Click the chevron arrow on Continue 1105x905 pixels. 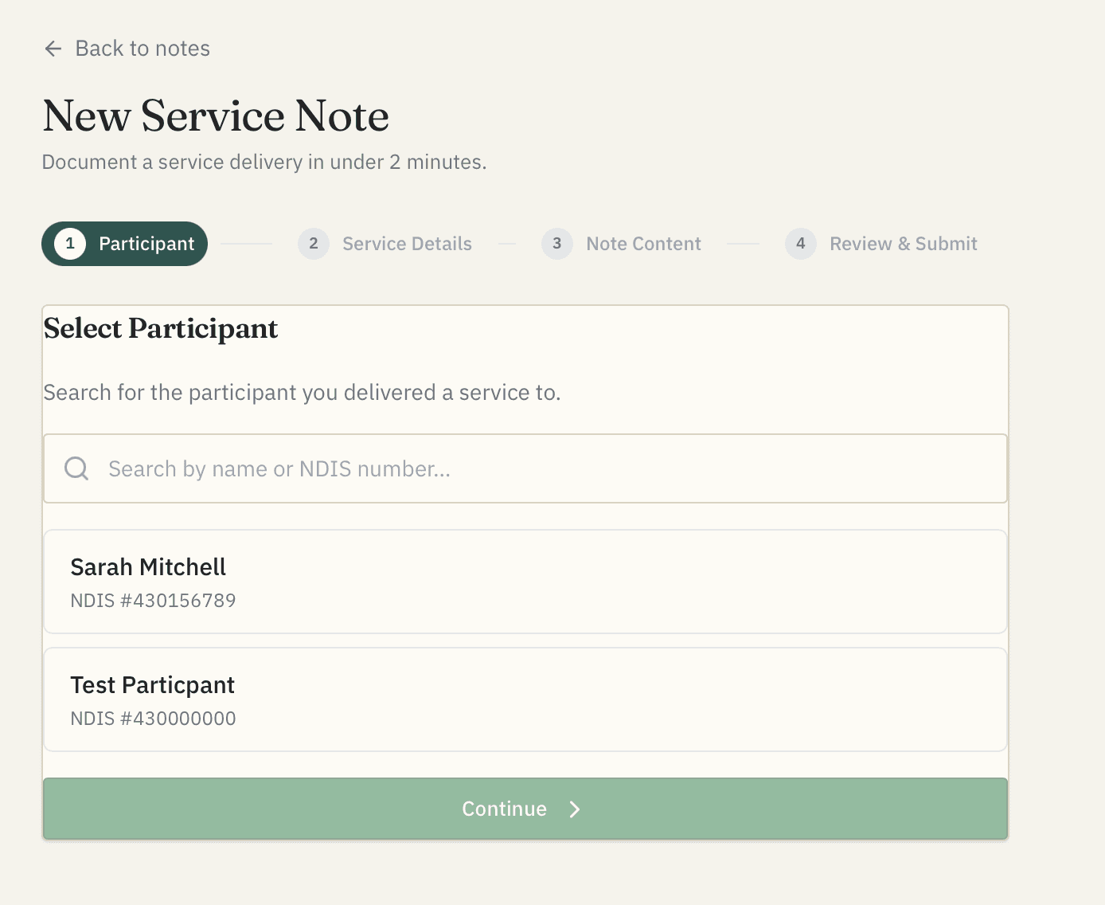click(x=575, y=809)
